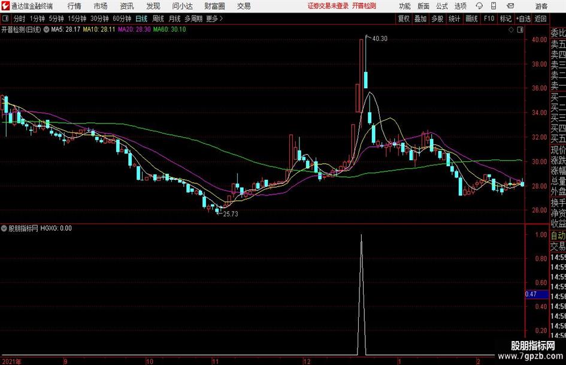The width and height of the screenshot is (566, 365).
Task: Click the MA5: 28.17 label
Action: point(66,29)
